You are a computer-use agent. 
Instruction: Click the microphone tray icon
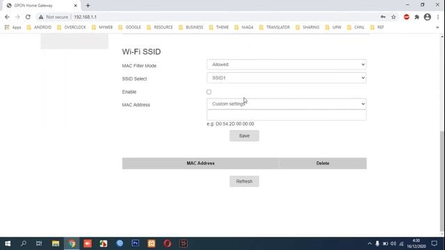[x=377, y=244]
